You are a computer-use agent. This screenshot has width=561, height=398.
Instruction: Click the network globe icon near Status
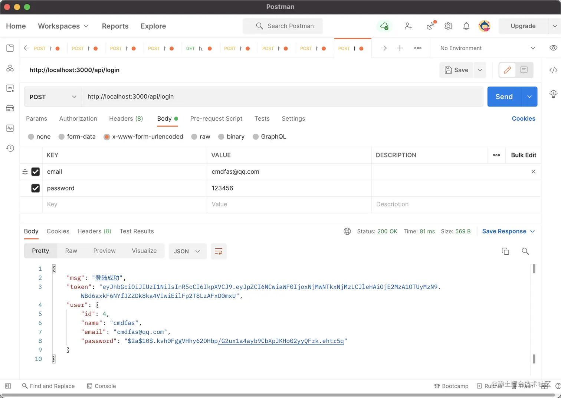pyautogui.click(x=347, y=231)
